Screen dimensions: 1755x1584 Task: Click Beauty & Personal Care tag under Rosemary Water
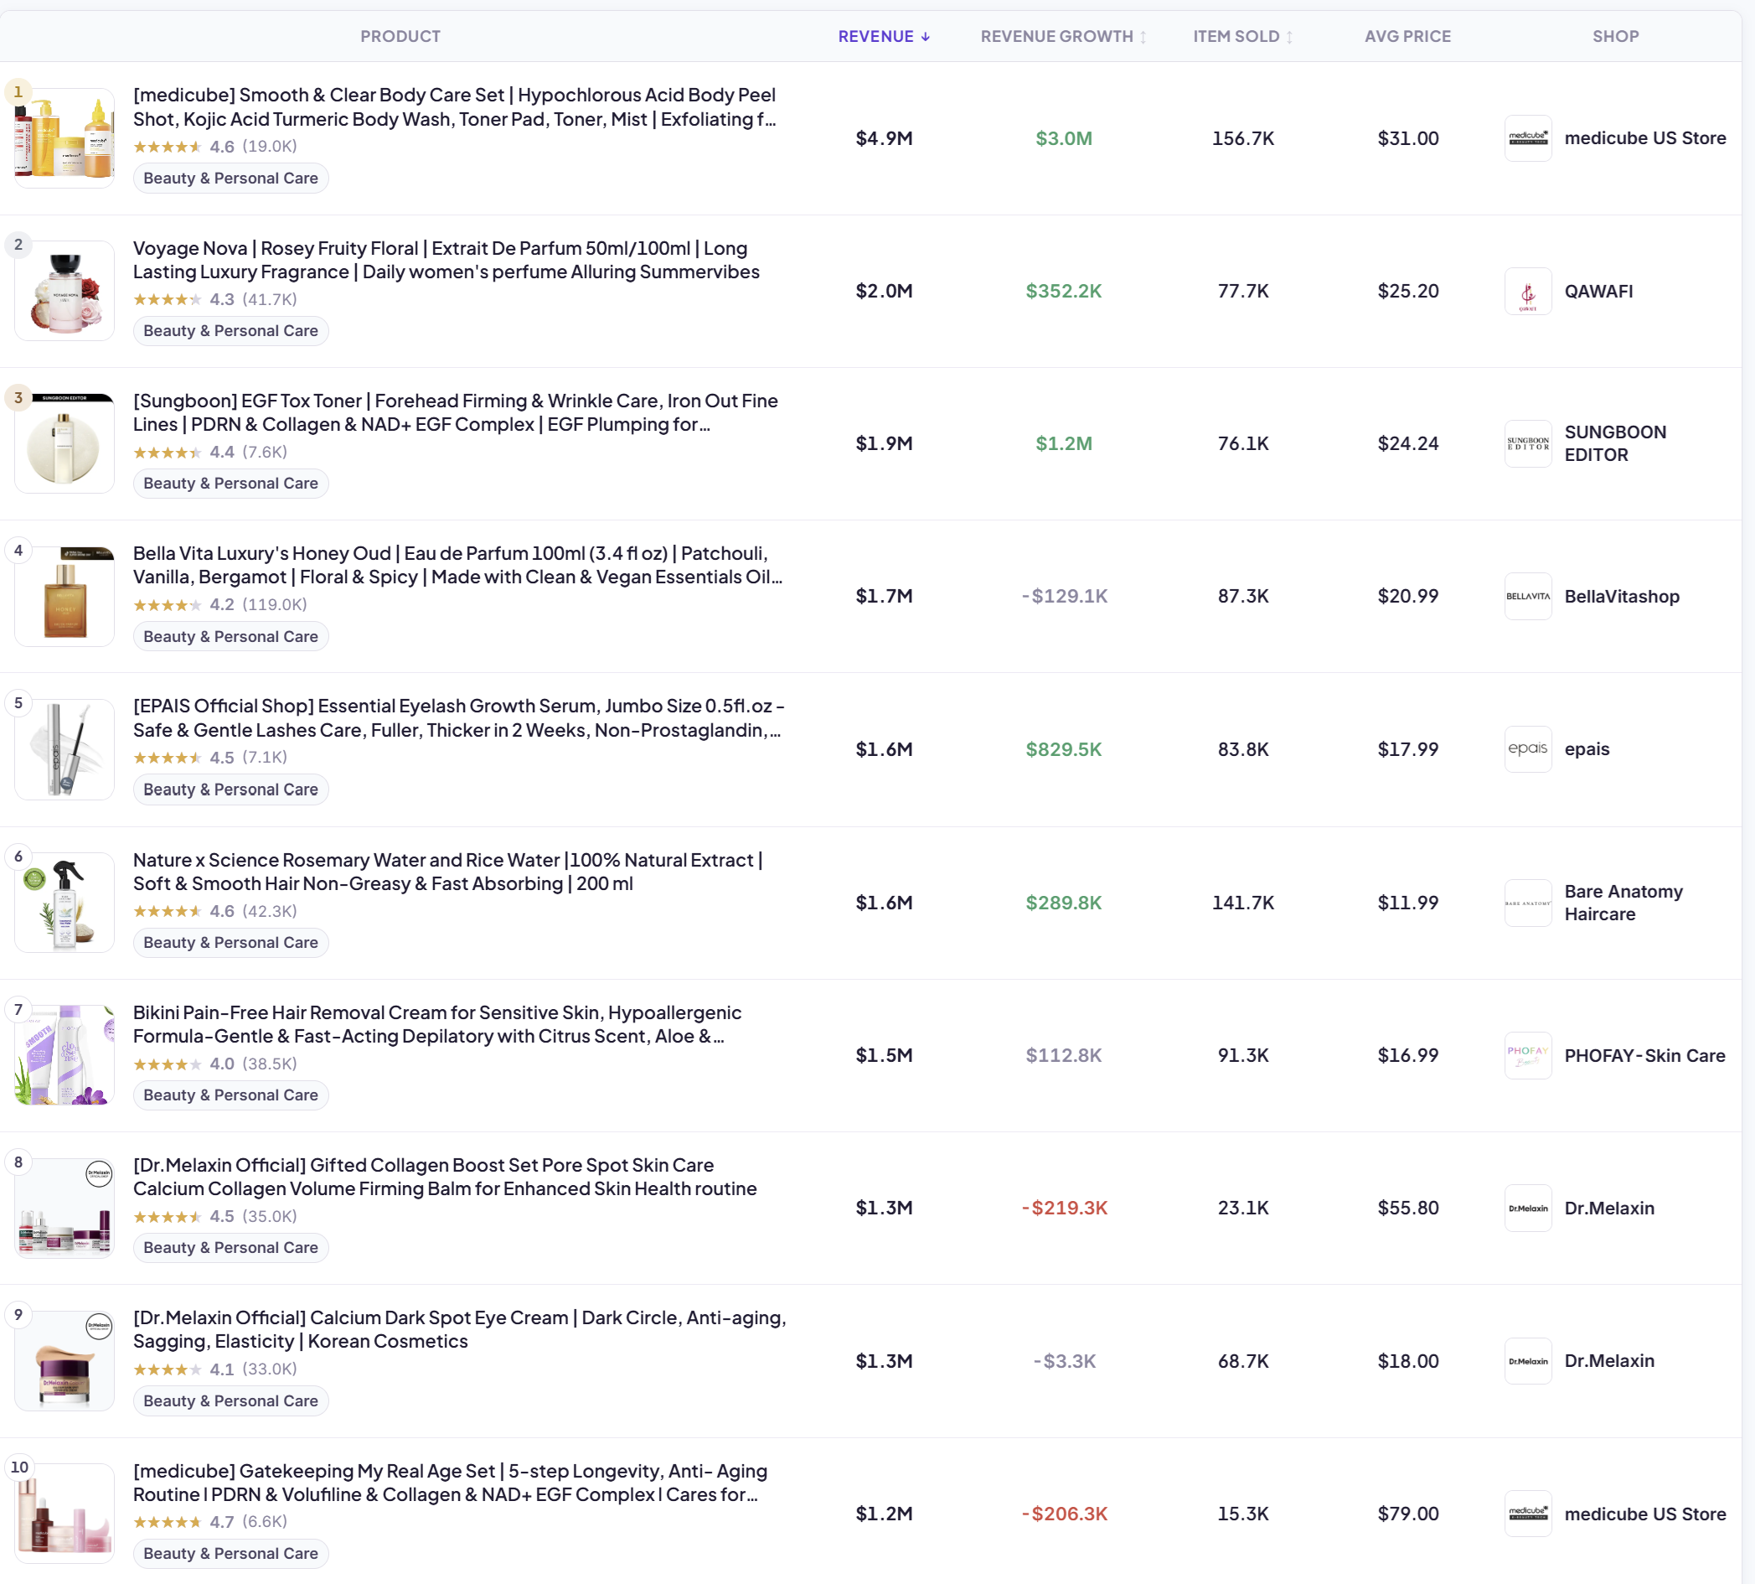pyautogui.click(x=230, y=943)
